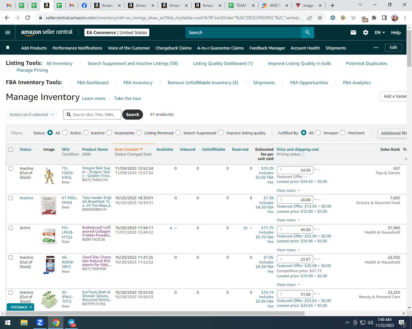Open the Potential Duplicates link
This screenshot has width=412, height=329.
(x=366, y=63)
